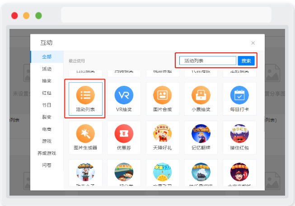Image resolution: width=295 pixels, height=206 pixels.
Task: Click the 最近使用 label
Action: (x=76, y=61)
